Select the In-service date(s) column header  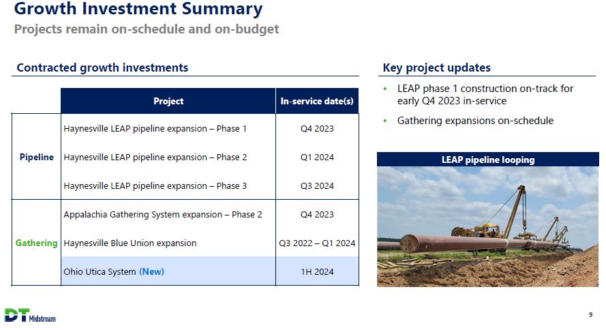pyautogui.click(x=317, y=101)
